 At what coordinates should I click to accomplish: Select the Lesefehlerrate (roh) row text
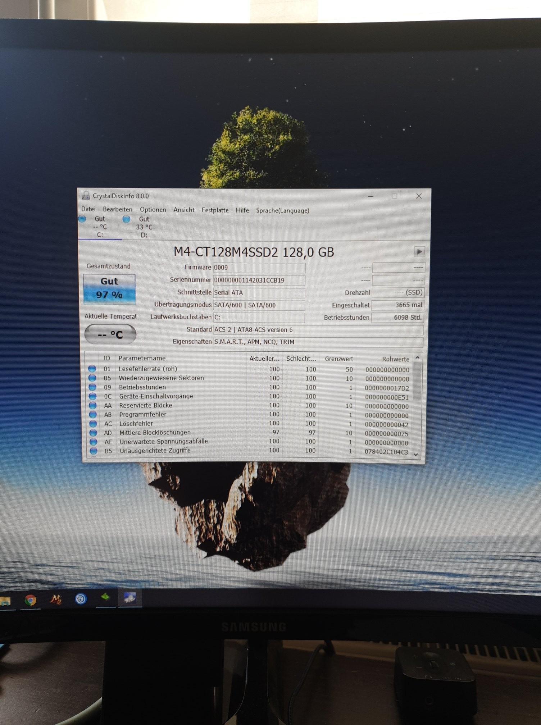point(148,369)
